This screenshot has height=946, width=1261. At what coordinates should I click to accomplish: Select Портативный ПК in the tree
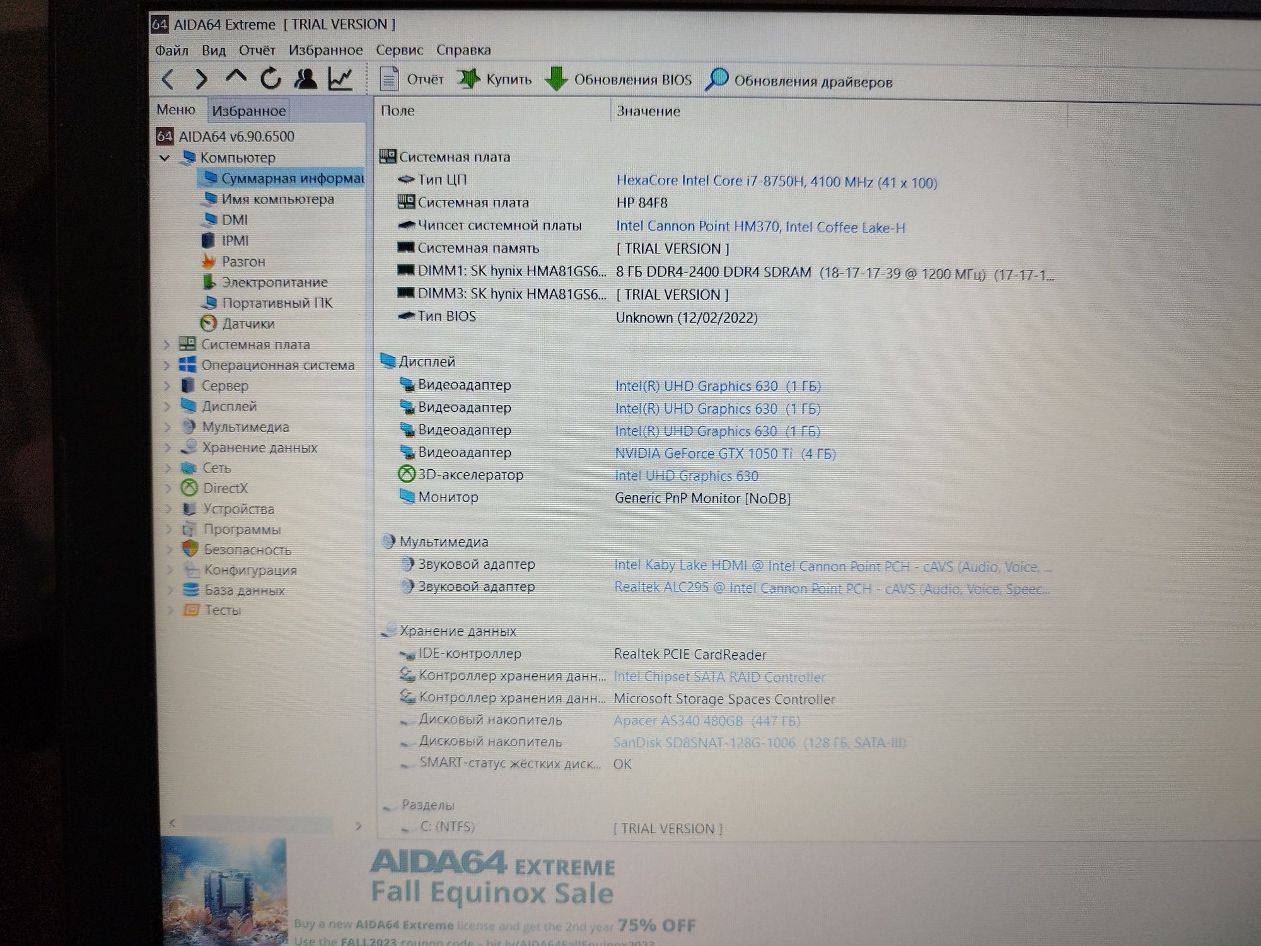click(267, 303)
